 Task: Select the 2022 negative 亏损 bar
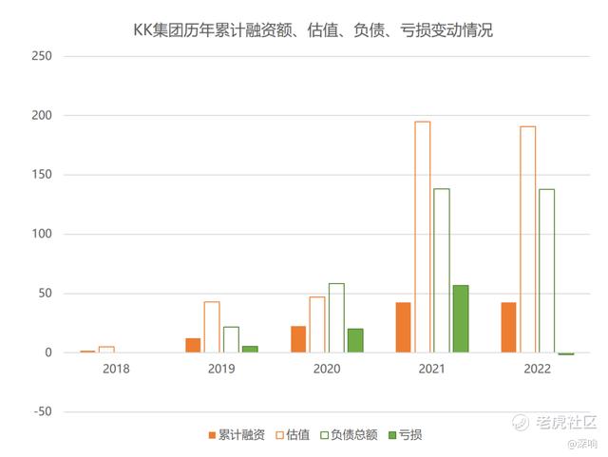(566, 353)
